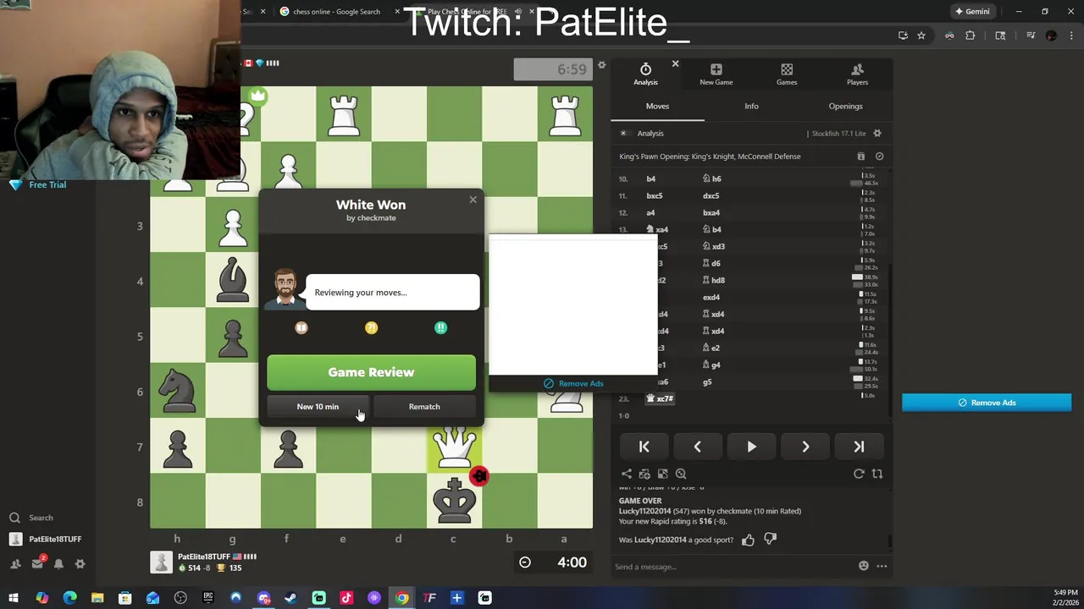
Task: Click the opening explorer compass icon
Action: (879, 156)
